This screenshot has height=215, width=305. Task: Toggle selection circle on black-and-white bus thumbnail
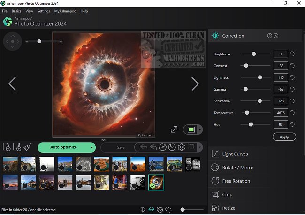point(189,168)
